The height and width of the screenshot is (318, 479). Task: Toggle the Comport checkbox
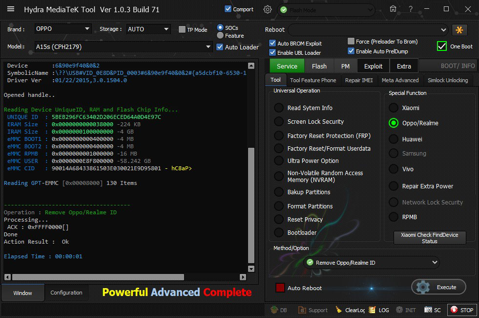click(228, 9)
